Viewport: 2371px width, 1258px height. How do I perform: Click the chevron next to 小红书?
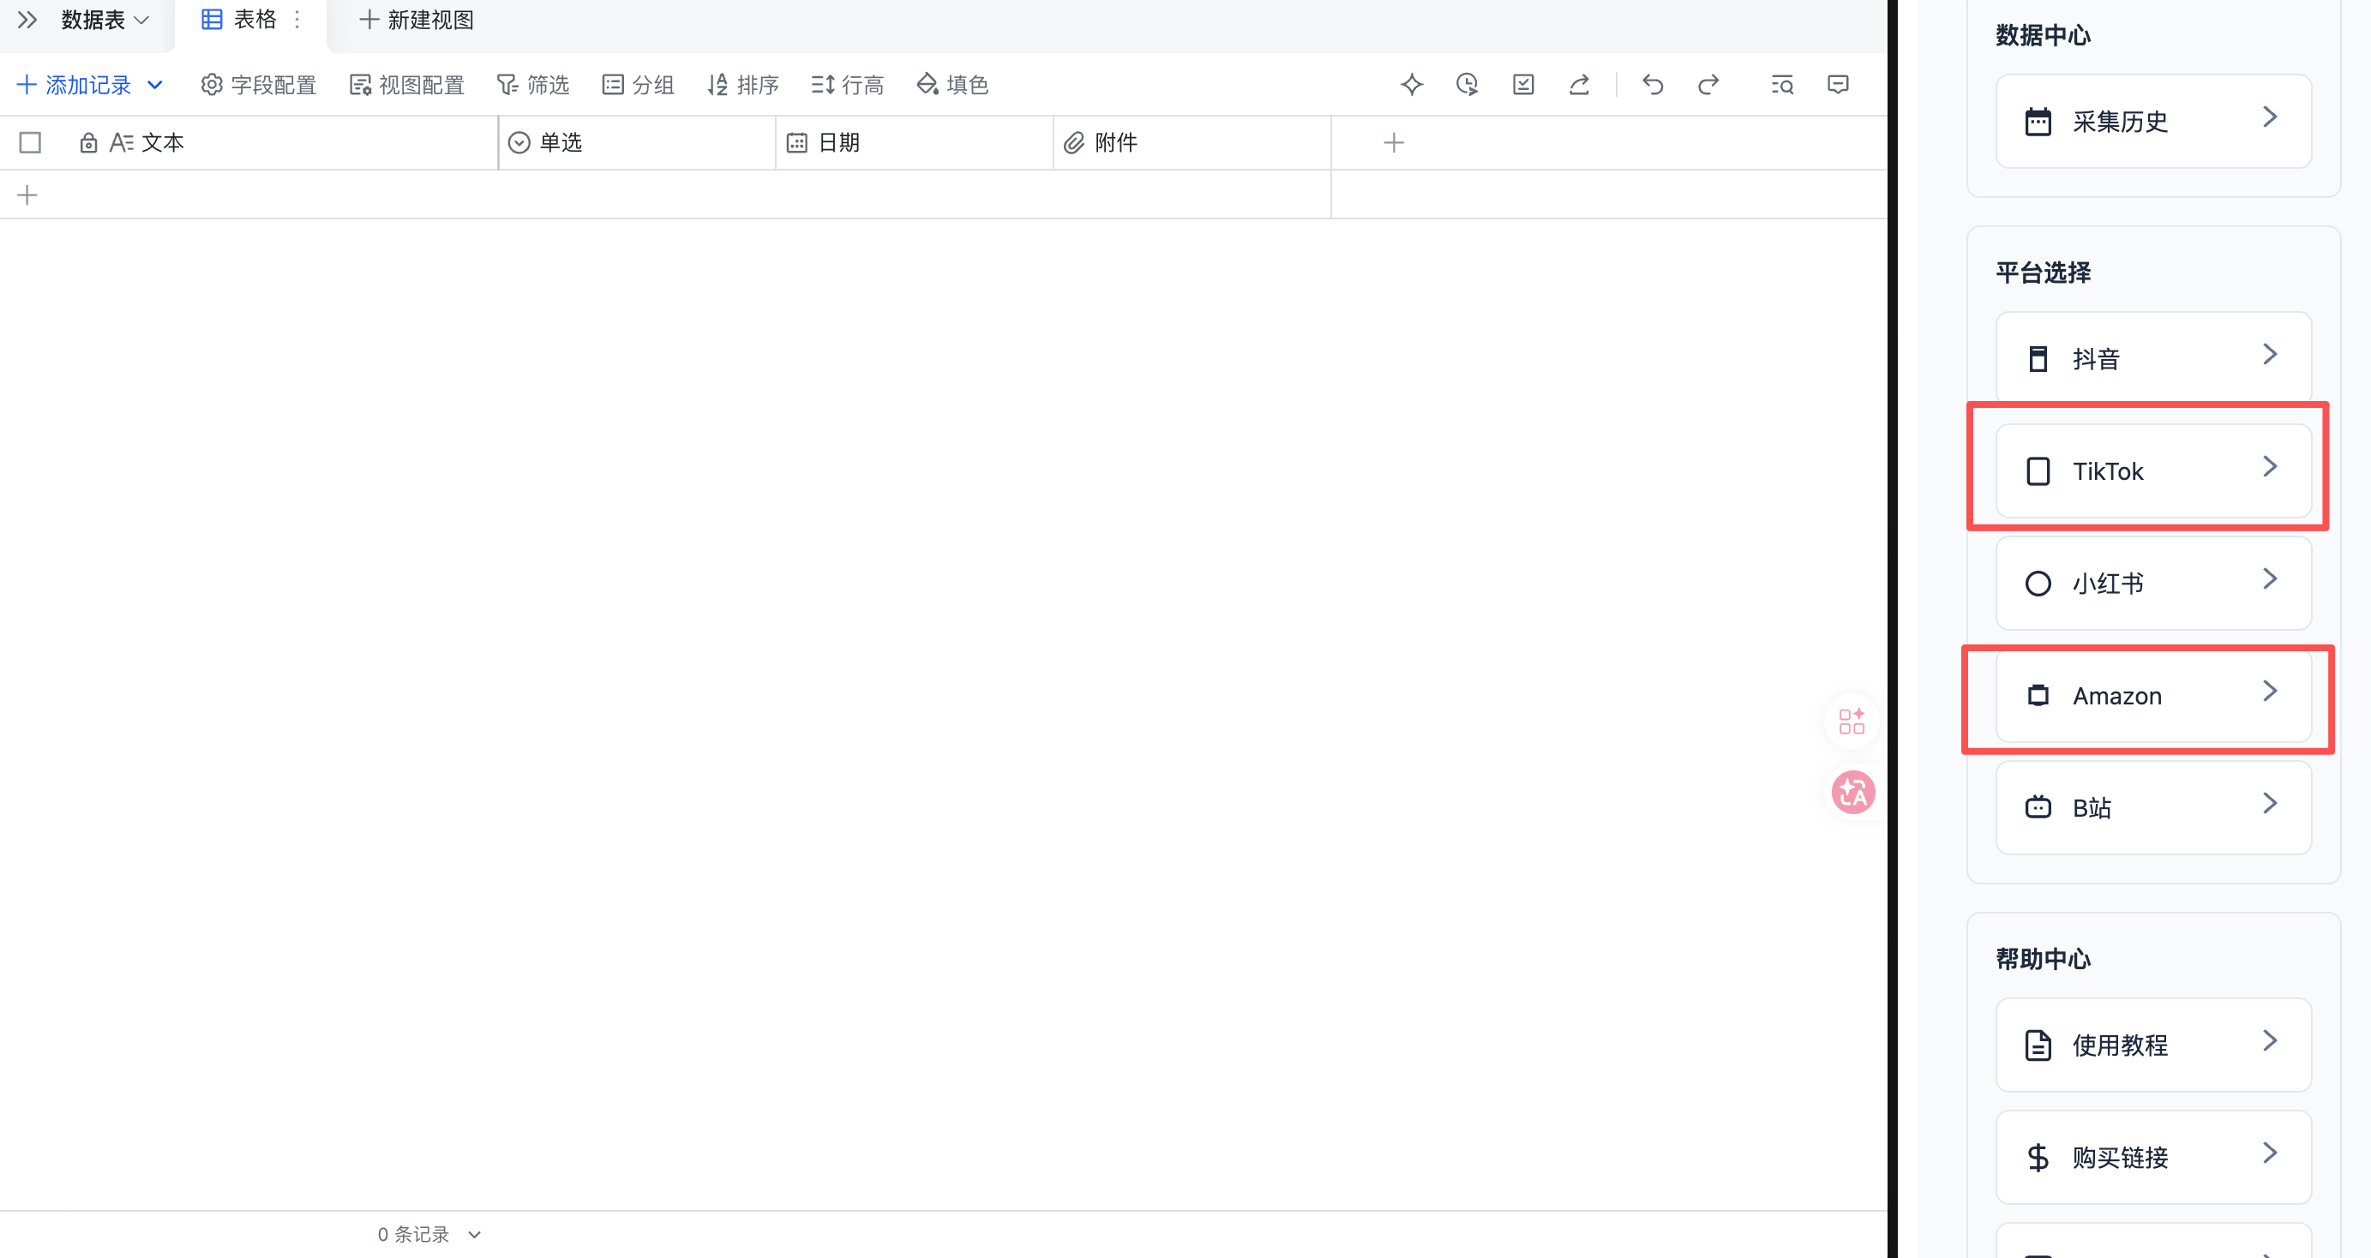[2270, 578]
